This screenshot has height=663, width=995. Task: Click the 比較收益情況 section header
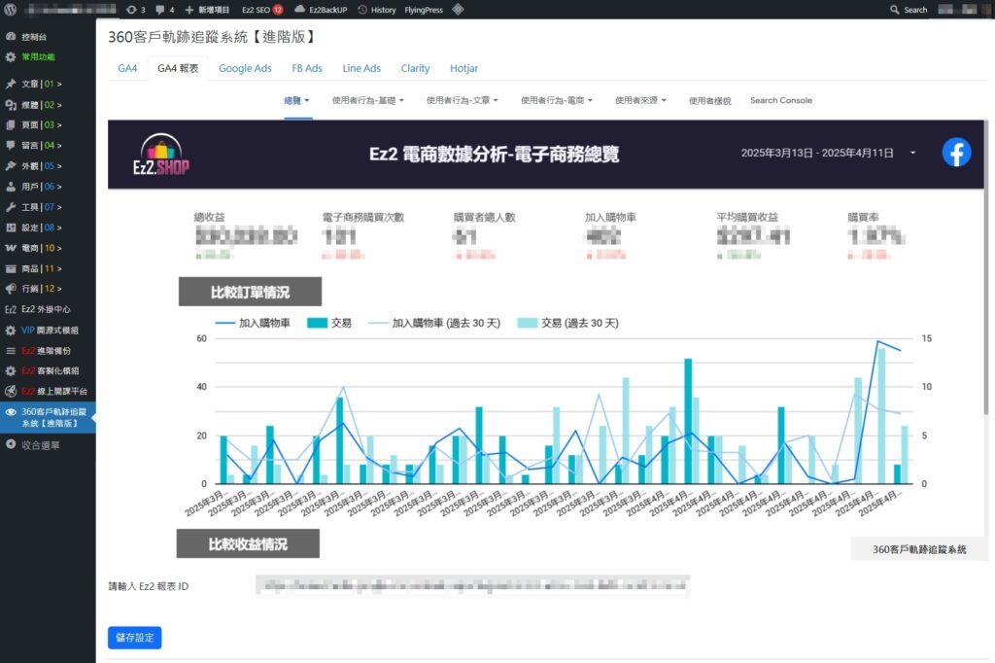point(248,543)
